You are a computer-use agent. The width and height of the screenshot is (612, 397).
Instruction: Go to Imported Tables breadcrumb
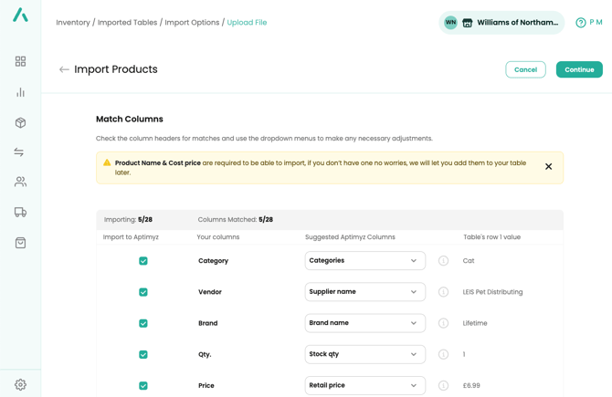click(127, 23)
